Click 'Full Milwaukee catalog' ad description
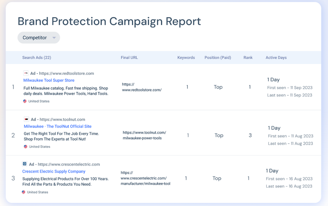 click(66, 91)
